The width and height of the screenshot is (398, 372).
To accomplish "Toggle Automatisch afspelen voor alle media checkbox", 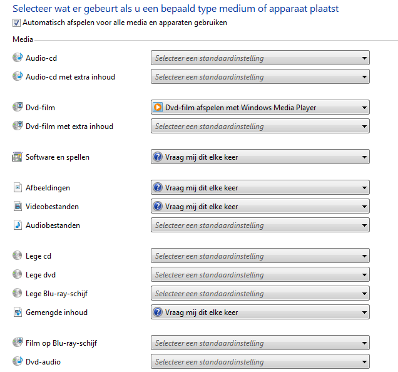I will coord(16,23).
